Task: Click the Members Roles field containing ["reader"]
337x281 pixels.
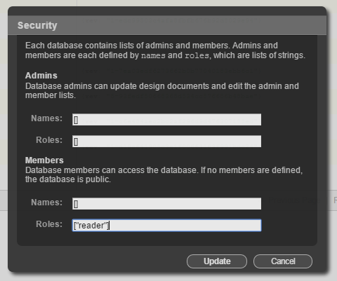Action: (166, 225)
